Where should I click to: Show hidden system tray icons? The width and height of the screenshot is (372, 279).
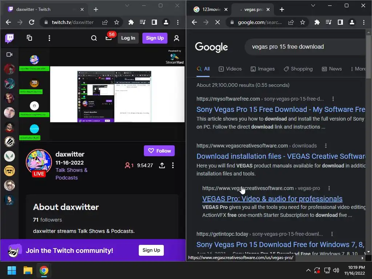tap(308, 270)
